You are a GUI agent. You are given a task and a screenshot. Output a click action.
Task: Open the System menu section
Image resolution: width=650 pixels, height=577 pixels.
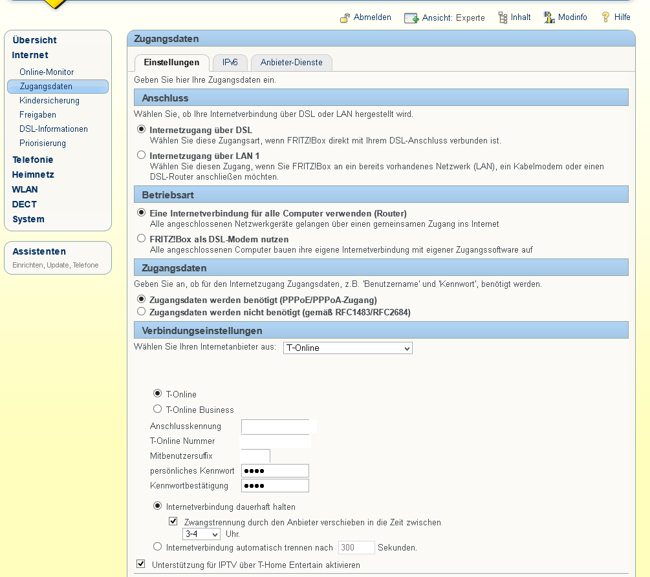28,220
